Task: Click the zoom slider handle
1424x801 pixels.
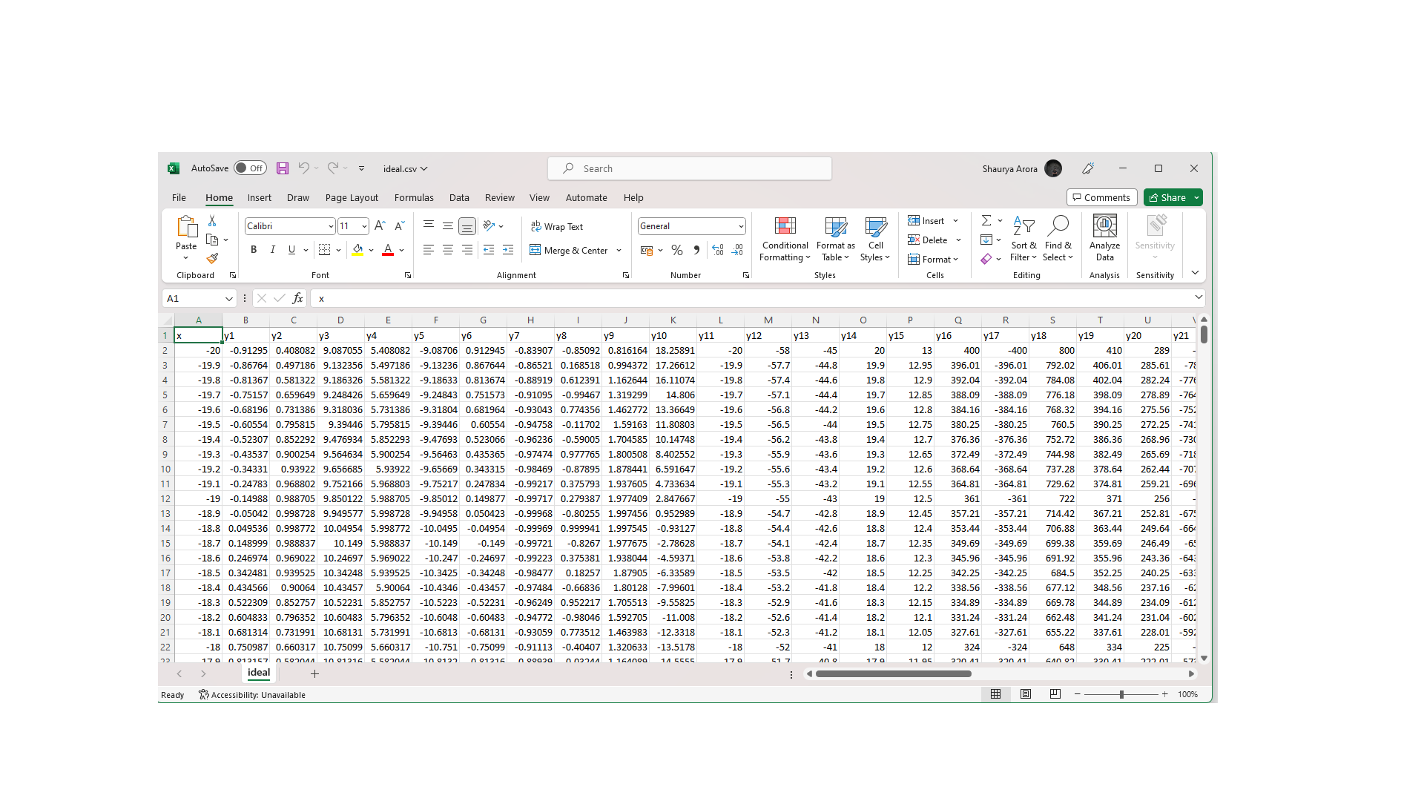Action: [1121, 694]
